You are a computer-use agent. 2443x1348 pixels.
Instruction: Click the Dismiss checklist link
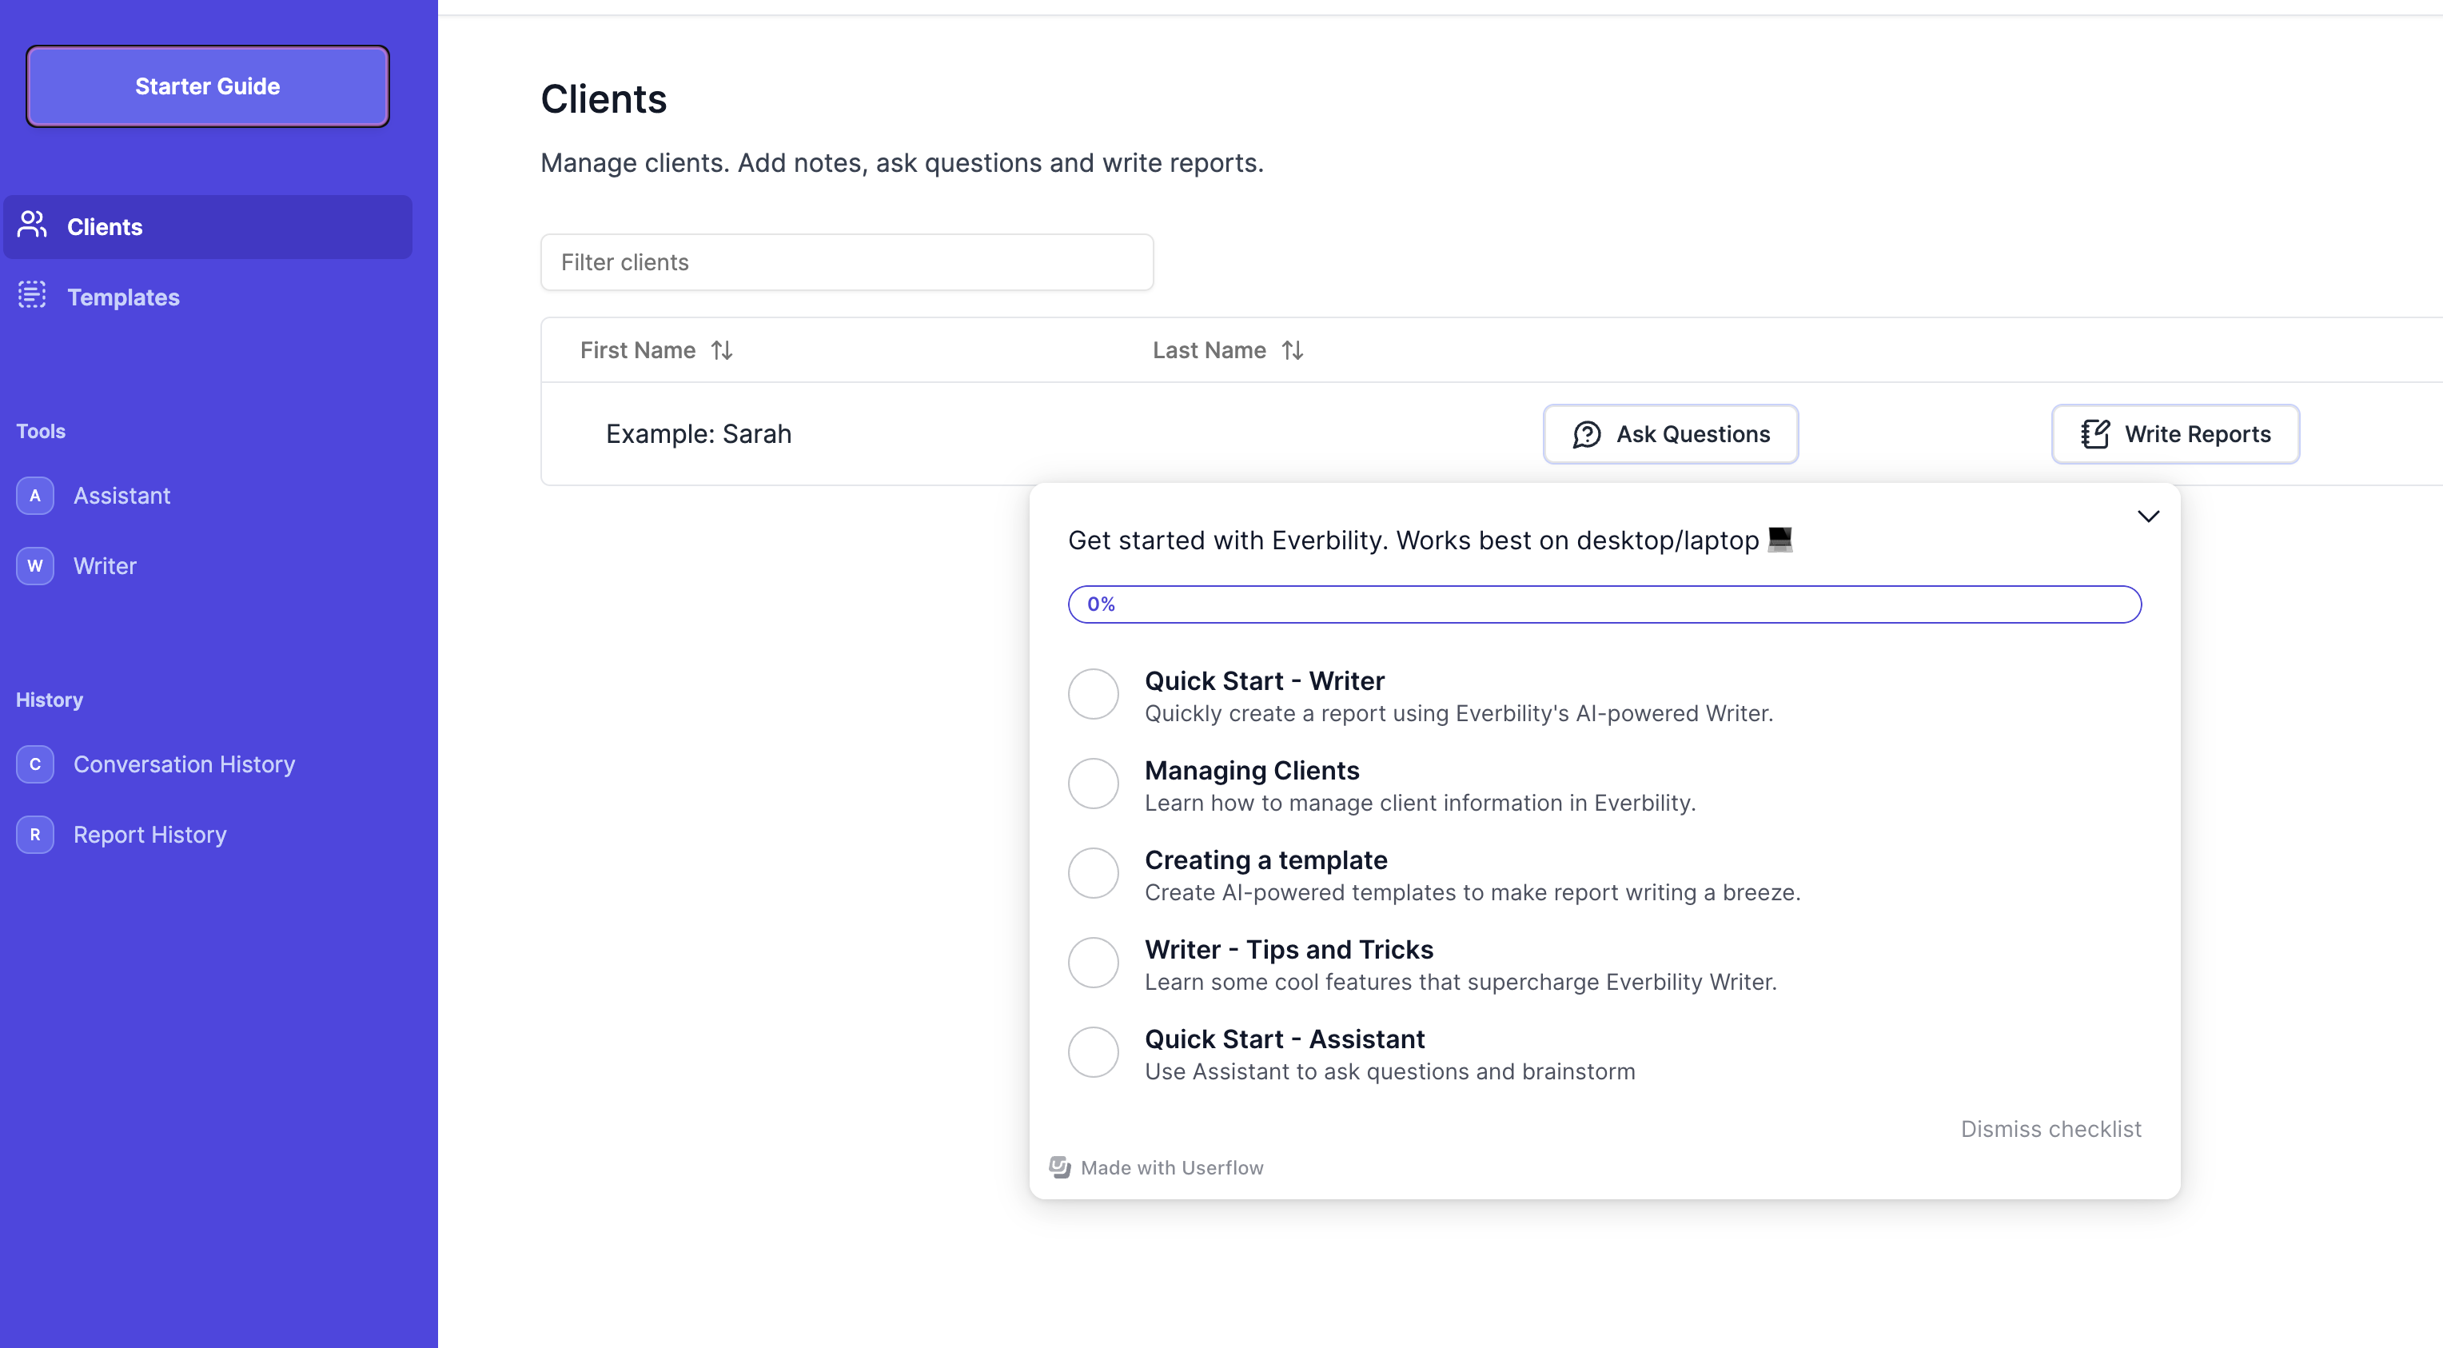point(2050,1129)
